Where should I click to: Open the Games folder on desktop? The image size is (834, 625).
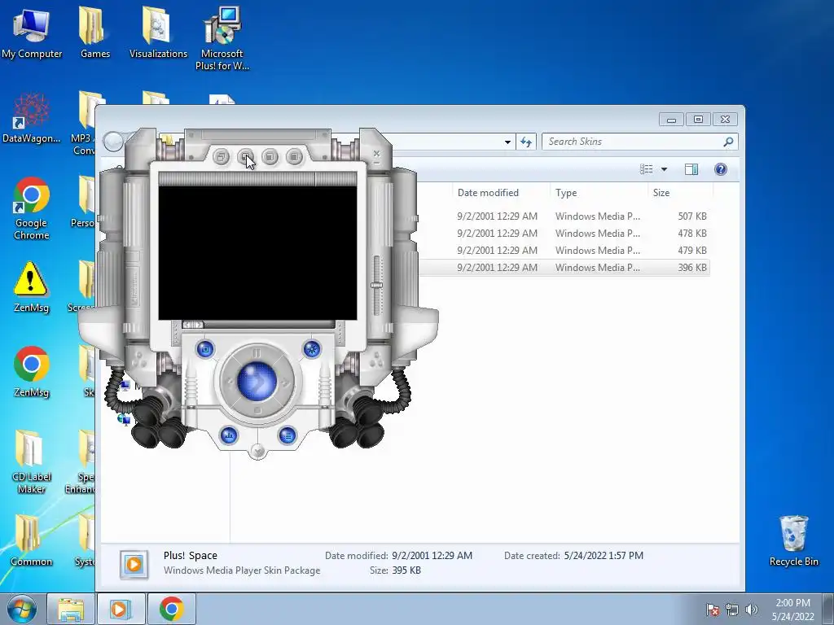tap(95, 32)
